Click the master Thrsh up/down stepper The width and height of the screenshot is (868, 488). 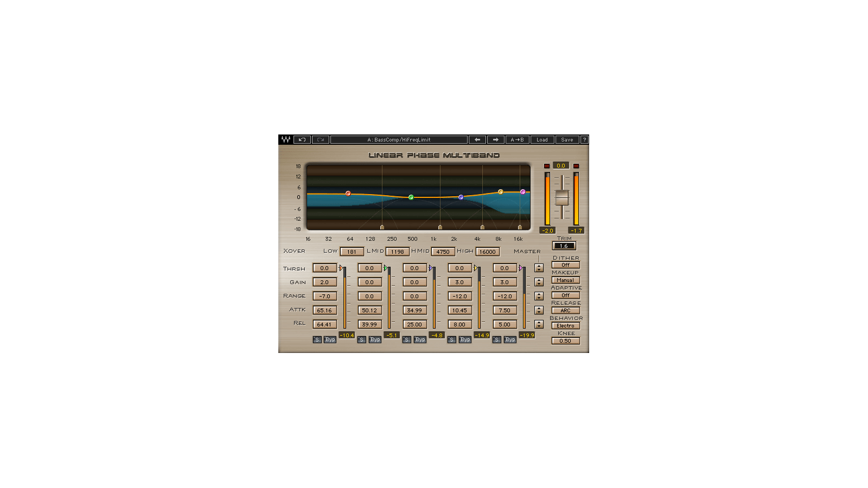(x=539, y=268)
